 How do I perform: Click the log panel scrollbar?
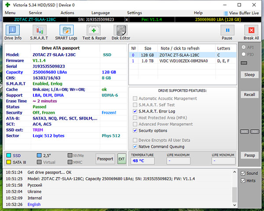click(235, 188)
